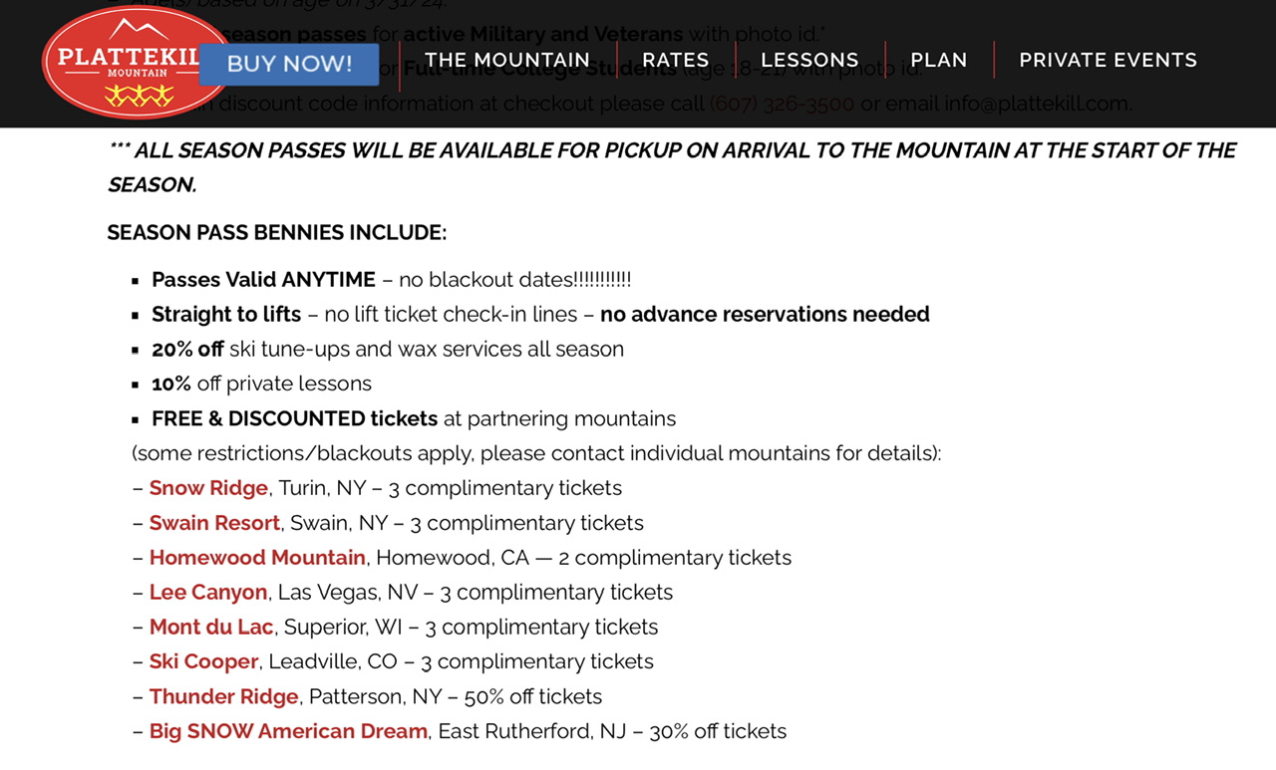Open the RATES menu item
1276x770 pixels.
[x=676, y=60]
